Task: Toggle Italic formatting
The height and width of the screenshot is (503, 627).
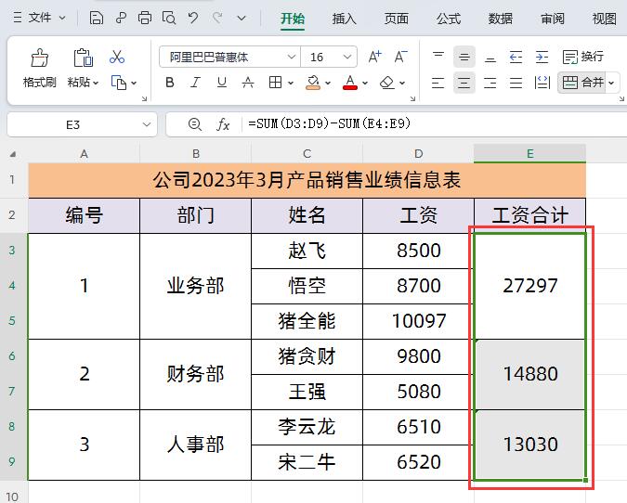Action: [x=196, y=83]
